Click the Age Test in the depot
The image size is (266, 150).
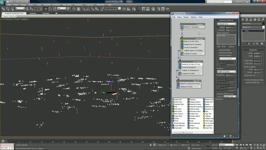pos(207,114)
